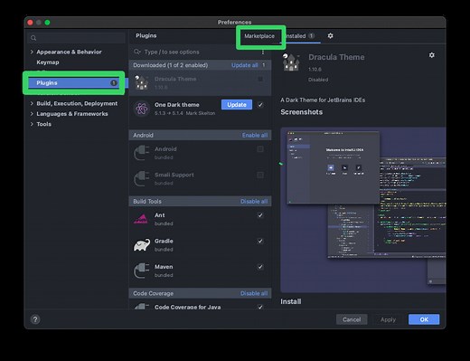This screenshot has height=361, width=470.
Task: Enable the Android plugin checkbox
Action: click(260, 149)
